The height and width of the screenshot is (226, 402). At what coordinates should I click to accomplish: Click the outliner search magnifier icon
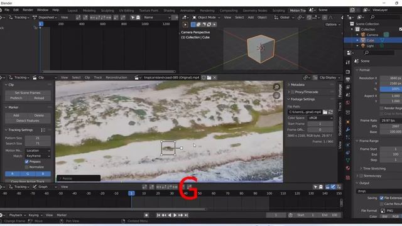pyautogui.click(x=372, y=18)
